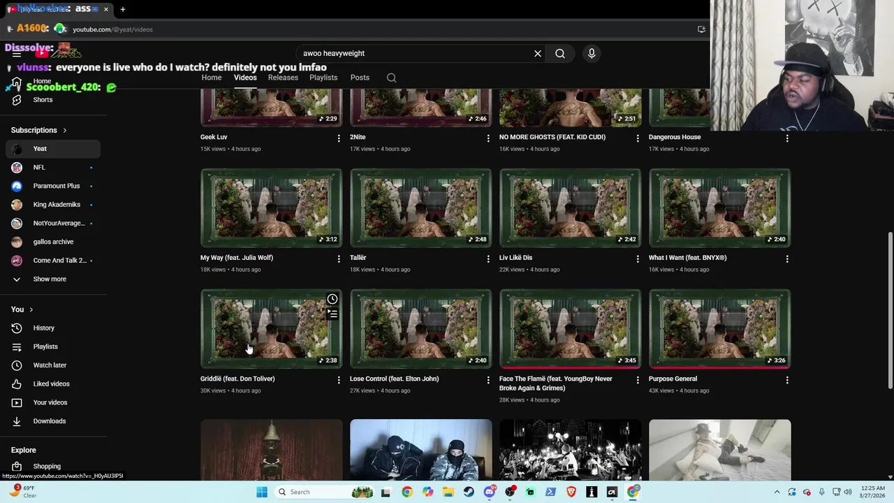Screen dimensions: 894x503
Task: Open three-dot menu for Face The Flamë
Action: point(638,380)
